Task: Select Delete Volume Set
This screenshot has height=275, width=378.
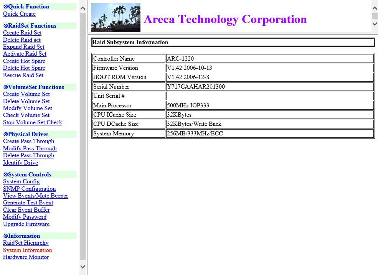Action: [26, 101]
